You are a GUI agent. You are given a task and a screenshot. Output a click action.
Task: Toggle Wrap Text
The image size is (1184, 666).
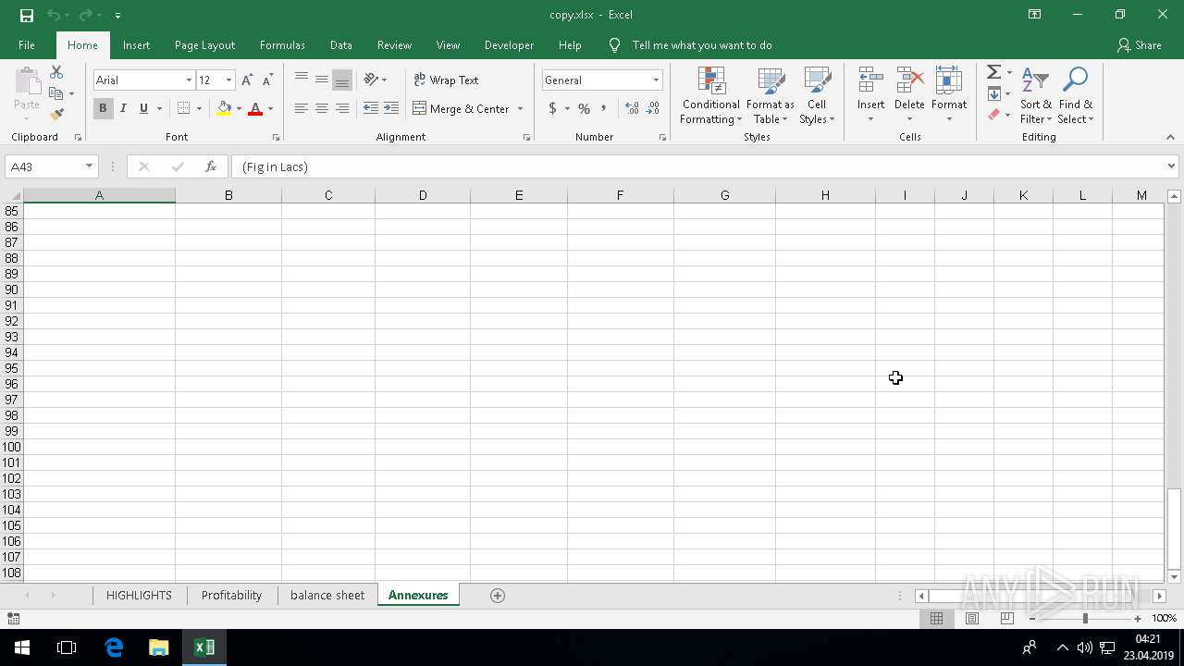pyautogui.click(x=446, y=80)
